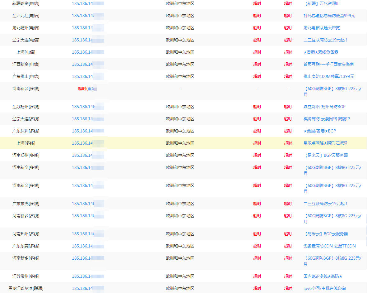
Task: Open the 棋牌高防 云漫网络 高防IP link
Action: tap(327, 119)
